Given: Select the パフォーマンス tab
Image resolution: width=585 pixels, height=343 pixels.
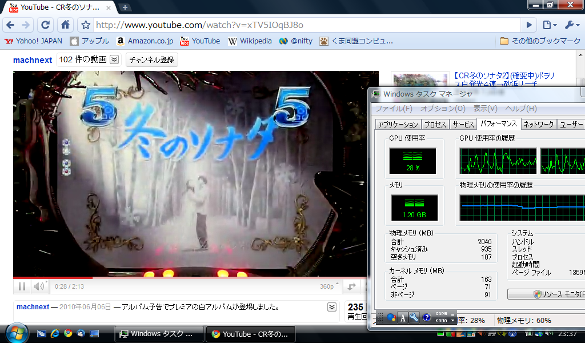Looking at the screenshot, I should [498, 123].
